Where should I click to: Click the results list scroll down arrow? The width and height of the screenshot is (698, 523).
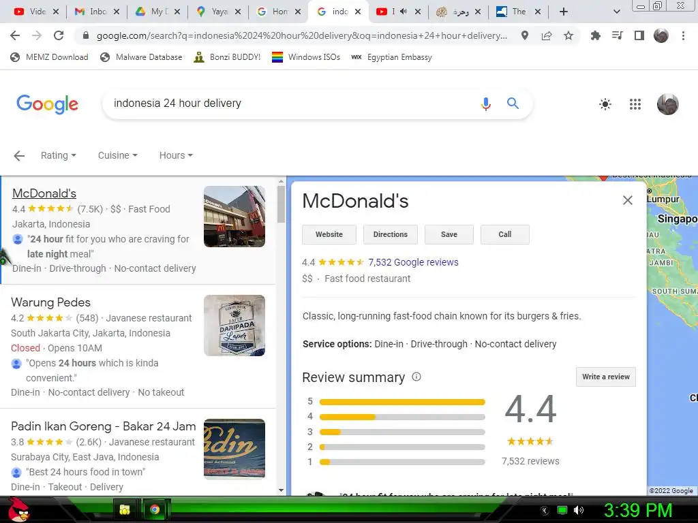tap(281, 490)
